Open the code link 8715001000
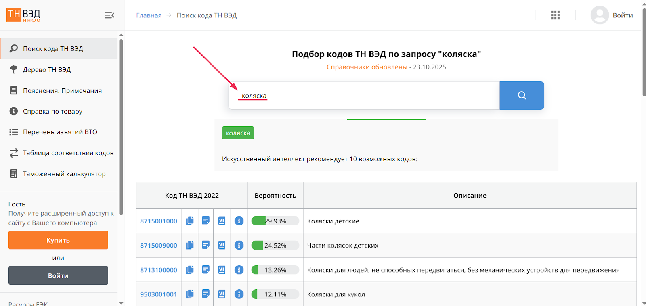646x306 pixels. (x=159, y=221)
